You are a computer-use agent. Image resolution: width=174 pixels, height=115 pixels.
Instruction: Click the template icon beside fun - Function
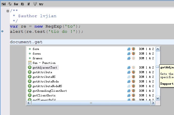point(30,63)
